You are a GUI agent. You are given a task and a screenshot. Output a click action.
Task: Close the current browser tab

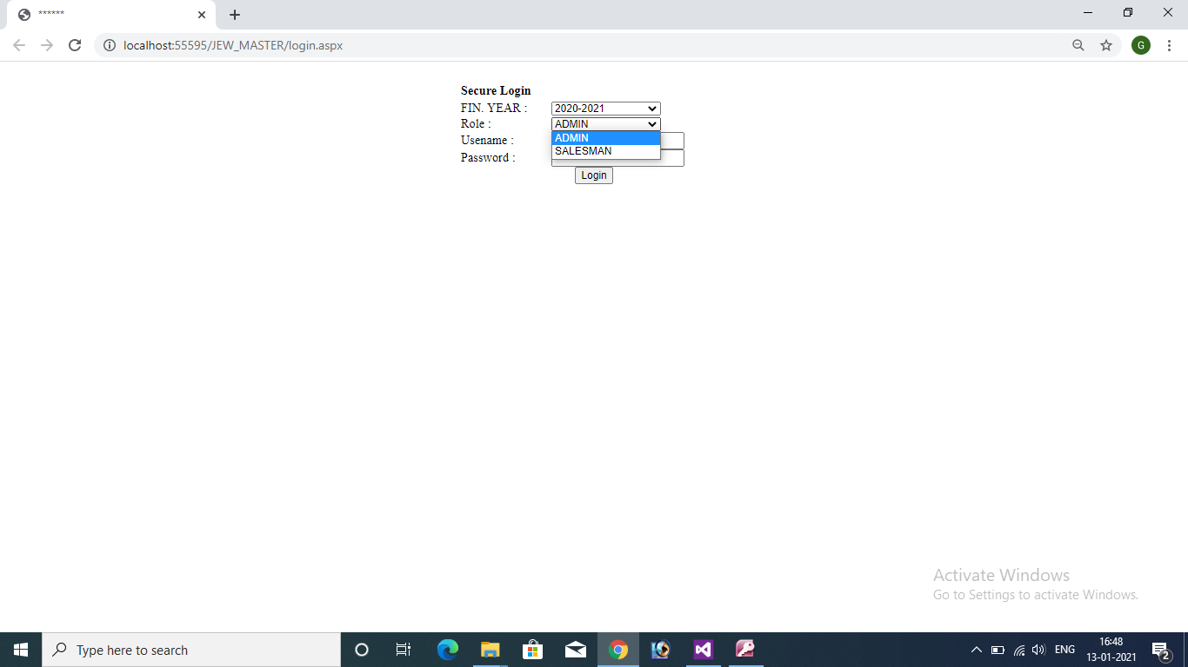click(202, 15)
